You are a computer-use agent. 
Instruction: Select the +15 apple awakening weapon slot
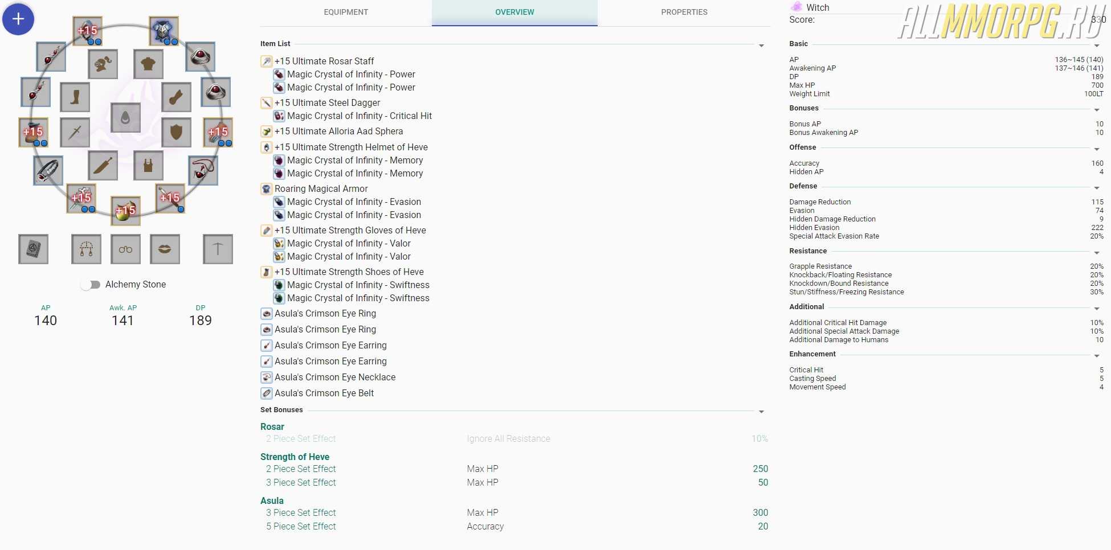pos(126,211)
